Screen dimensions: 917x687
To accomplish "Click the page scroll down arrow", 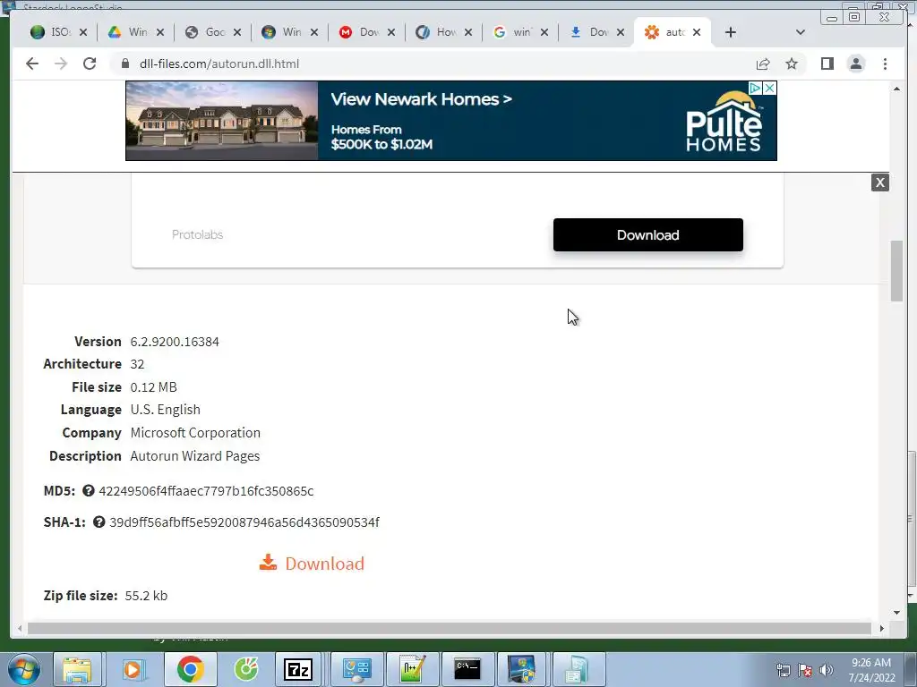I will coord(896,612).
